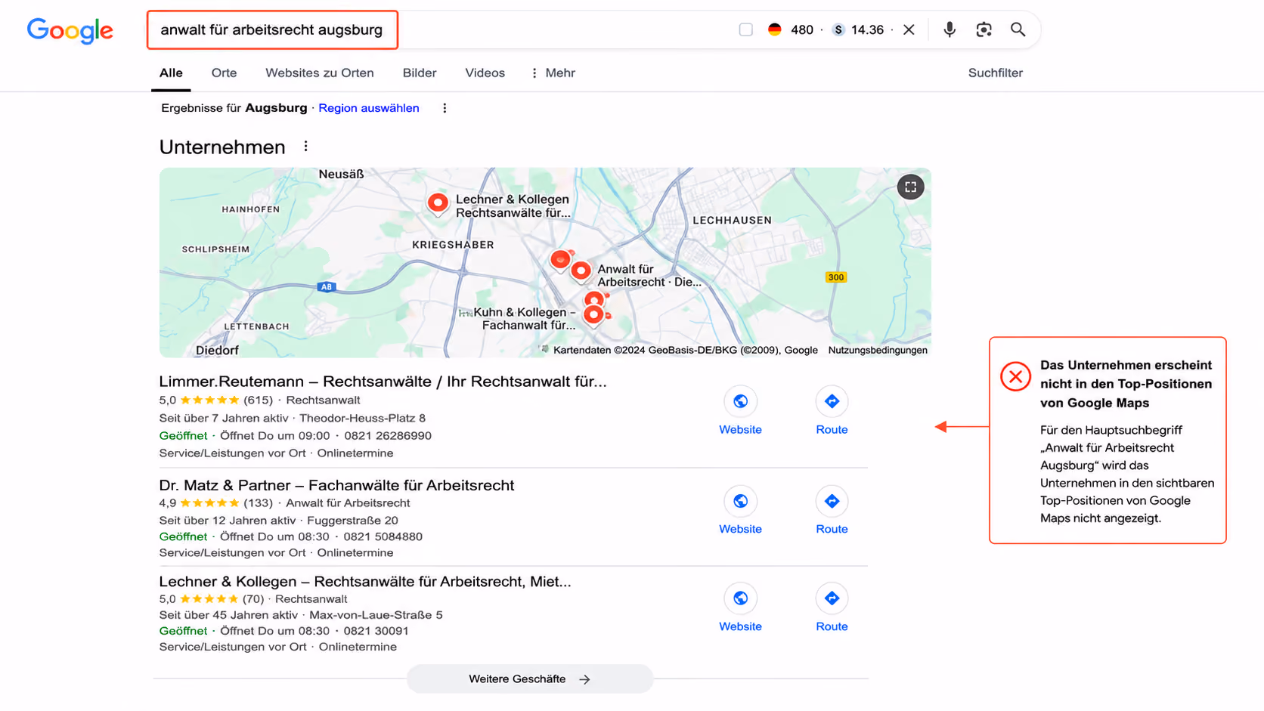Click the Google logo
This screenshot has height=711, width=1264.
pos(70,30)
